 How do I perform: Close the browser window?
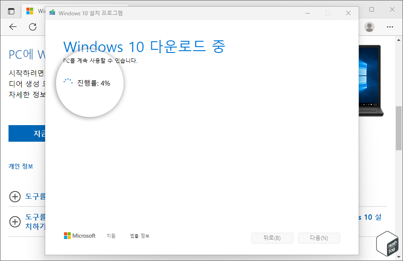point(392,9)
